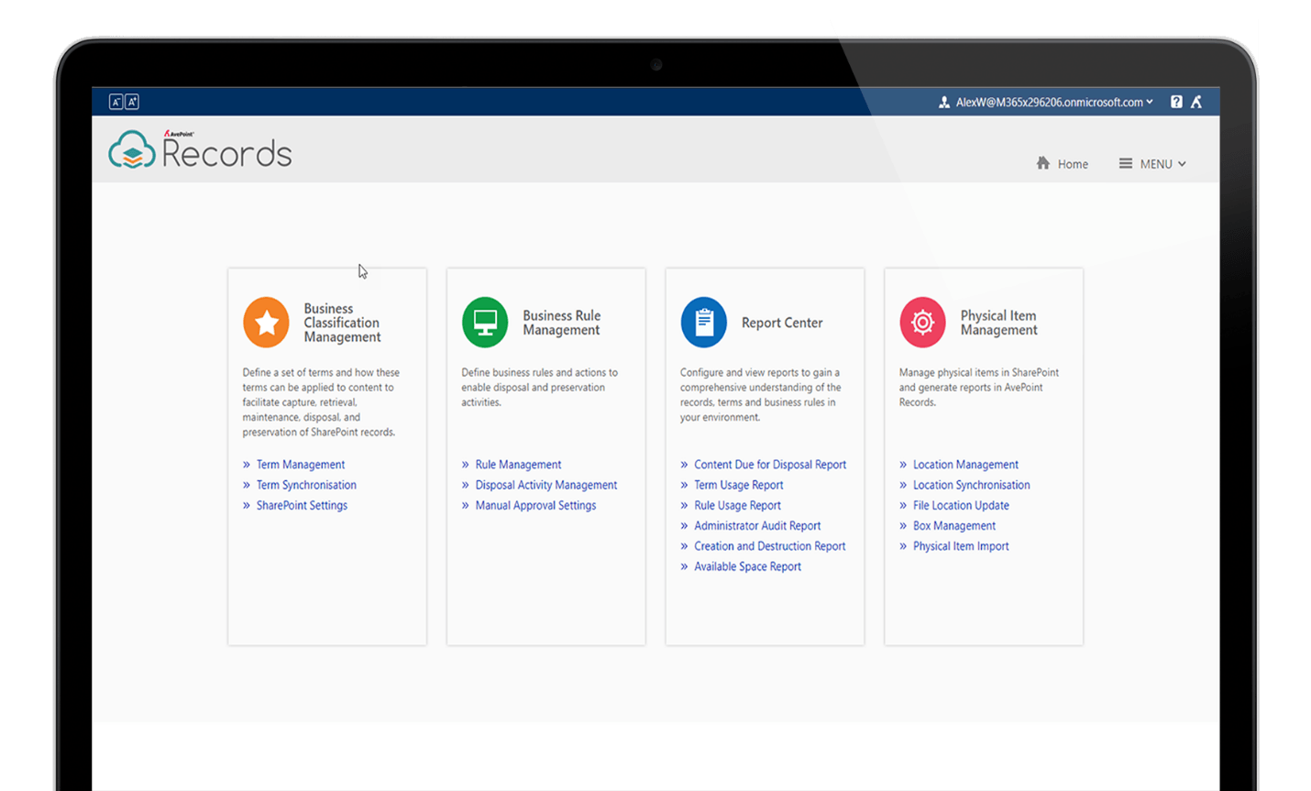Click the blue clipboard Report Center icon

point(704,323)
